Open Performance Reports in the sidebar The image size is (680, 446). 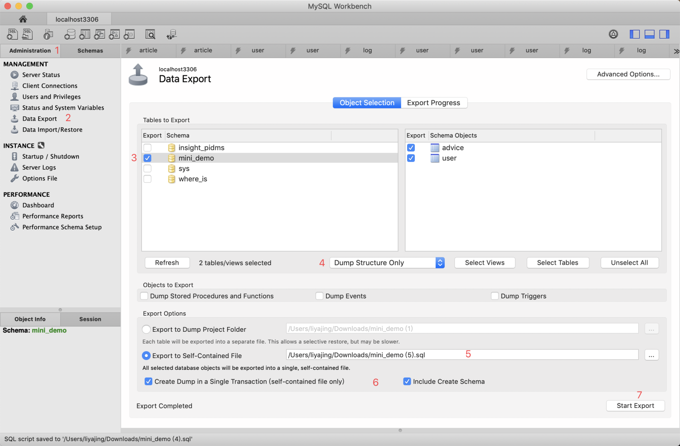pyautogui.click(x=53, y=216)
